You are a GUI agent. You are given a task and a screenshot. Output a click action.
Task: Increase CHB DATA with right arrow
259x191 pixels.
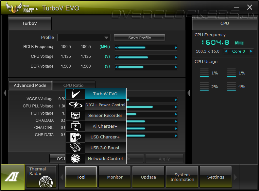click(x=176, y=136)
